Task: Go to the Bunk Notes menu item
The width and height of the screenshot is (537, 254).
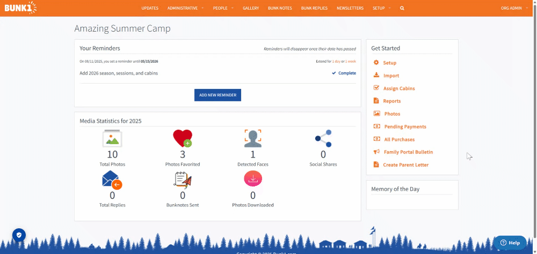Action: point(280,8)
